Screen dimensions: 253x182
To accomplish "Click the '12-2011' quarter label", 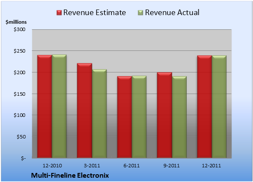I will (x=211, y=166).
